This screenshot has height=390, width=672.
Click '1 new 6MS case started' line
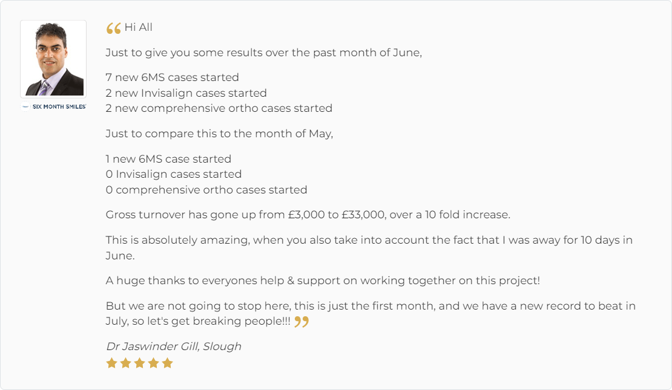[168, 159]
